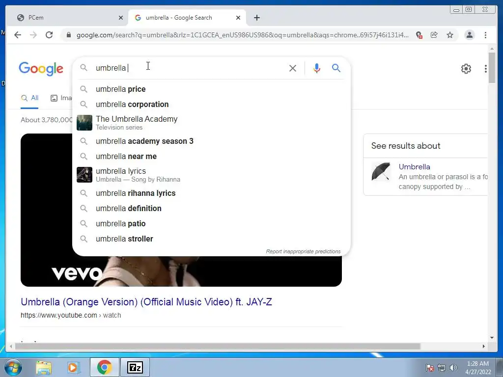The width and height of the screenshot is (503, 377).
Task: Click the Google logo
Action: [41, 69]
